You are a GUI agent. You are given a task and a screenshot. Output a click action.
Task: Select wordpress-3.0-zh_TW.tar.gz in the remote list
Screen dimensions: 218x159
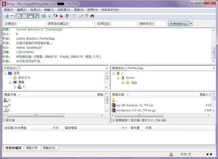click(136, 110)
